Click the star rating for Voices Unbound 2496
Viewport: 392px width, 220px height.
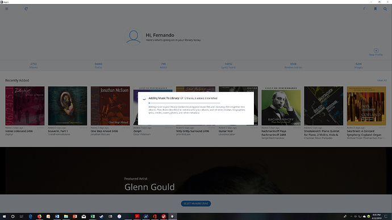[41, 128]
